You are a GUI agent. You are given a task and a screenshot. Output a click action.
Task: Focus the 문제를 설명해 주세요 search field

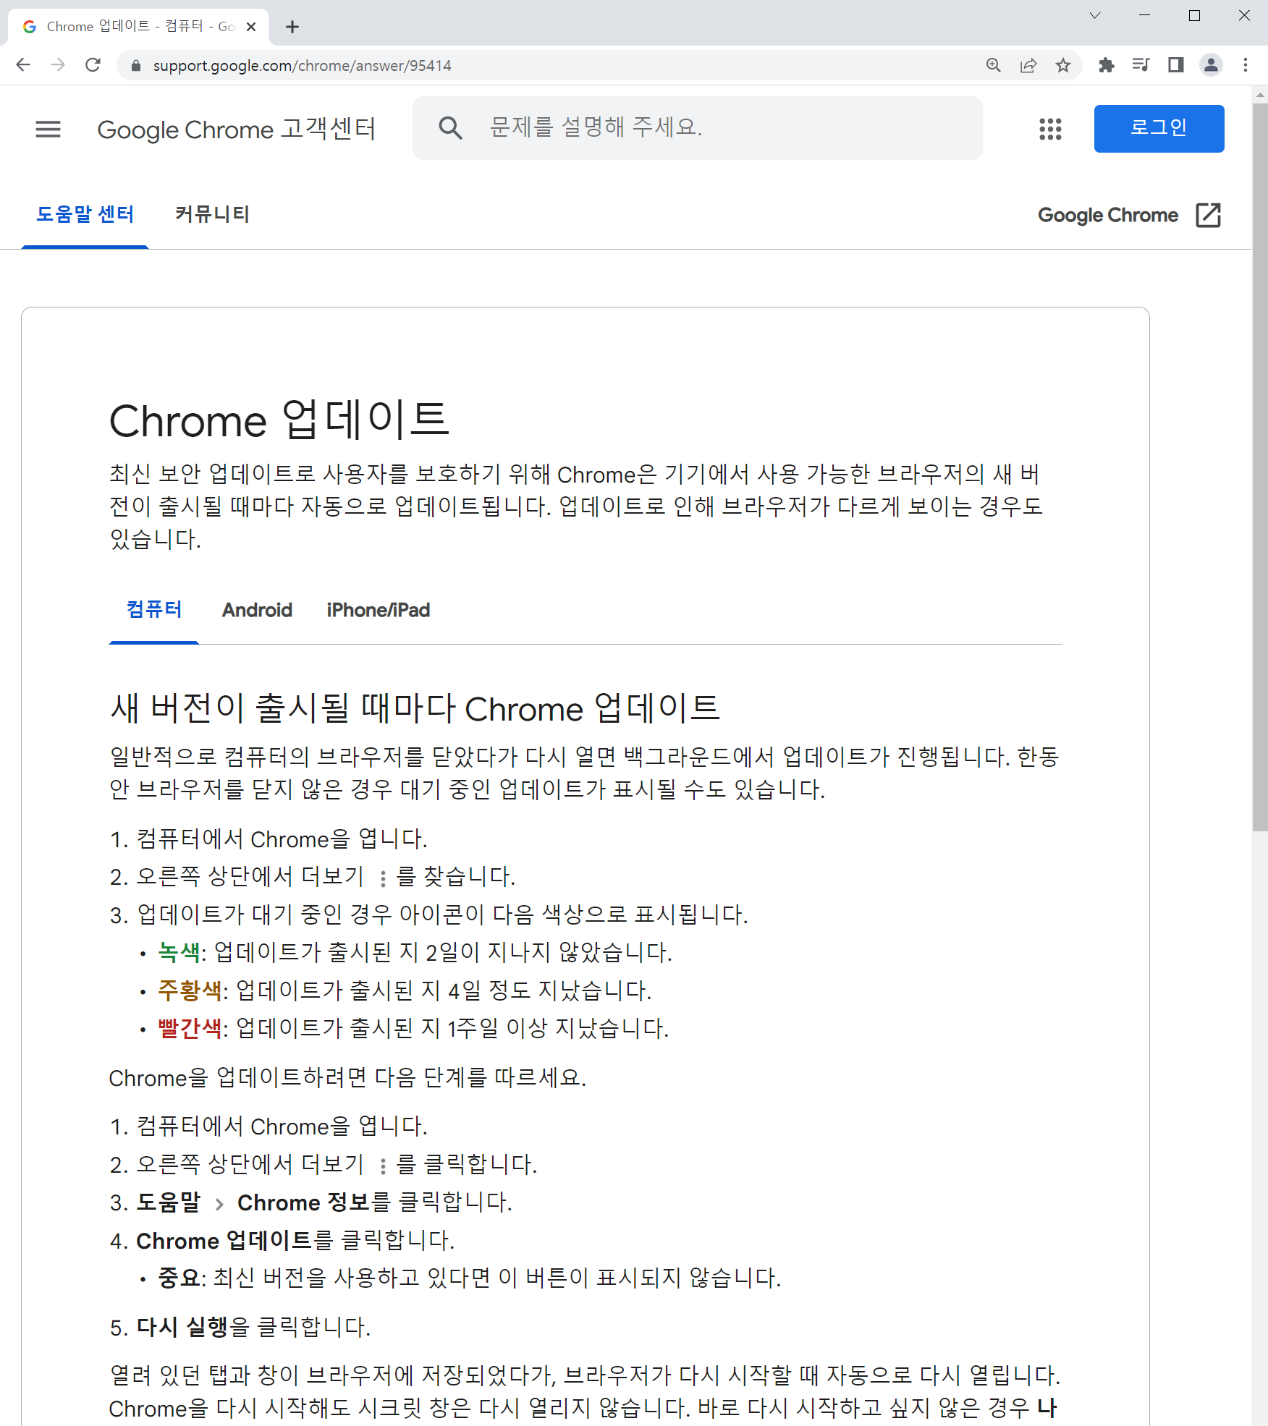click(698, 128)
